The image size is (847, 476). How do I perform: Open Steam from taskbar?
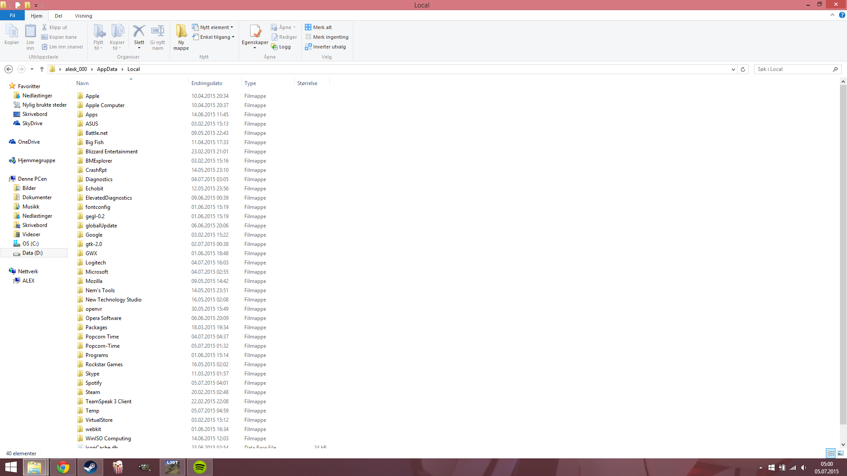(x=90, y=467)
